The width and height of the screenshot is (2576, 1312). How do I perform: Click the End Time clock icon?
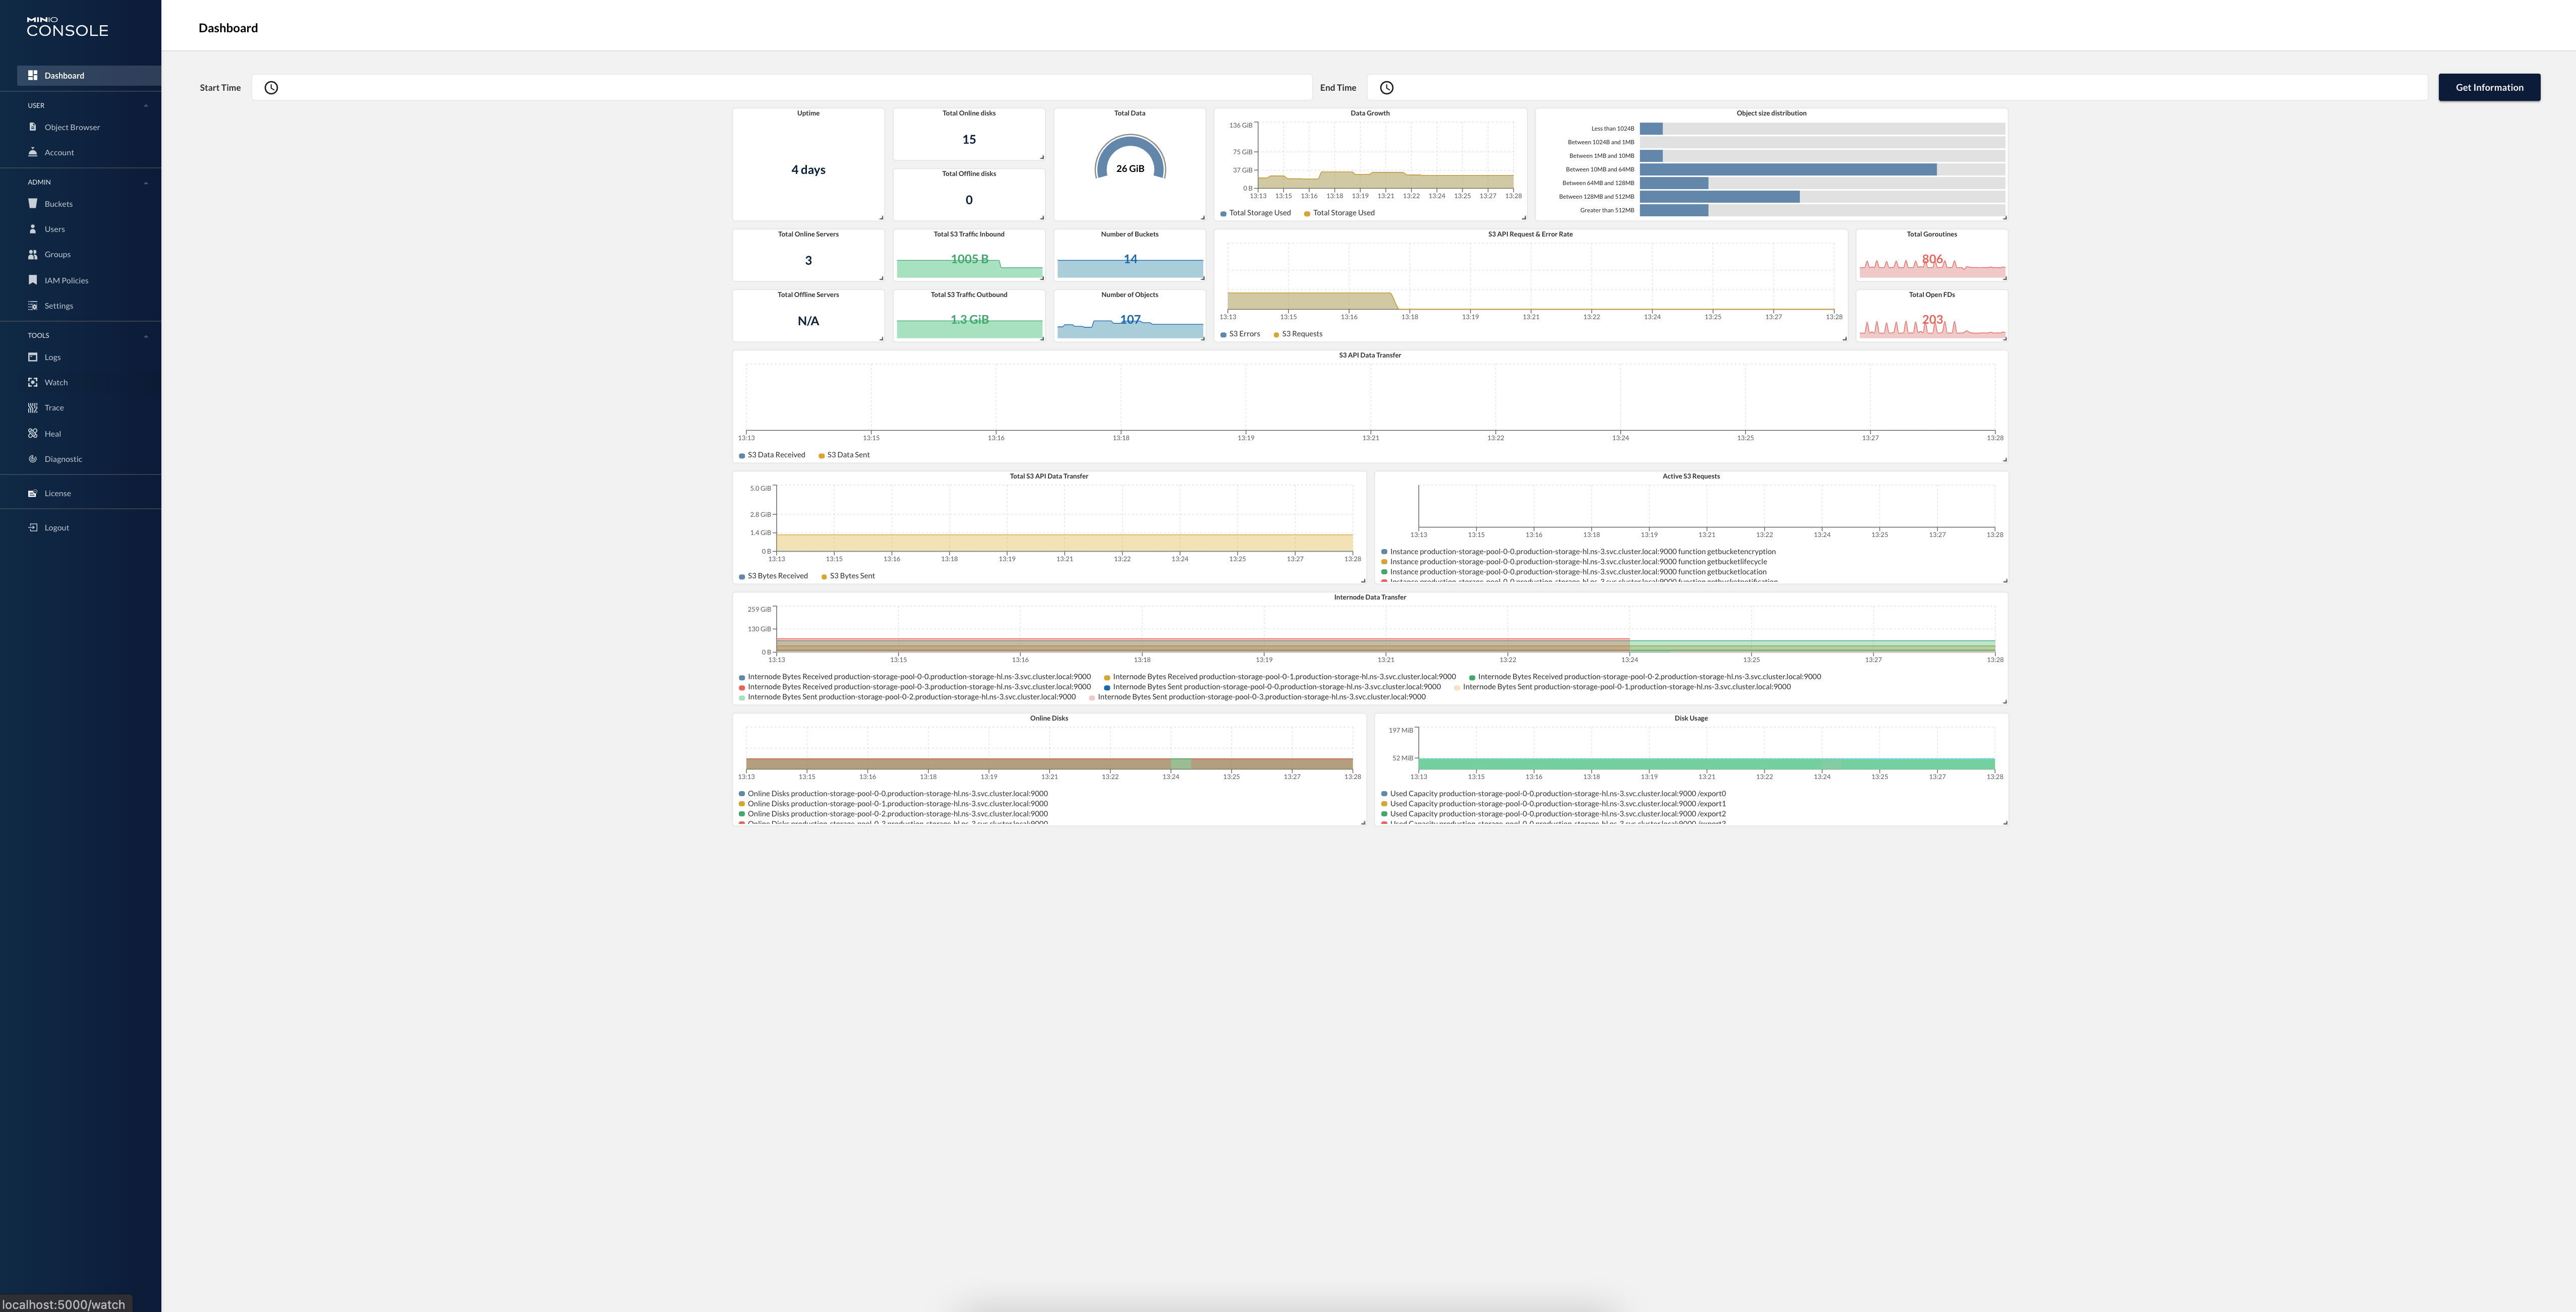[x=1386, y=88]
